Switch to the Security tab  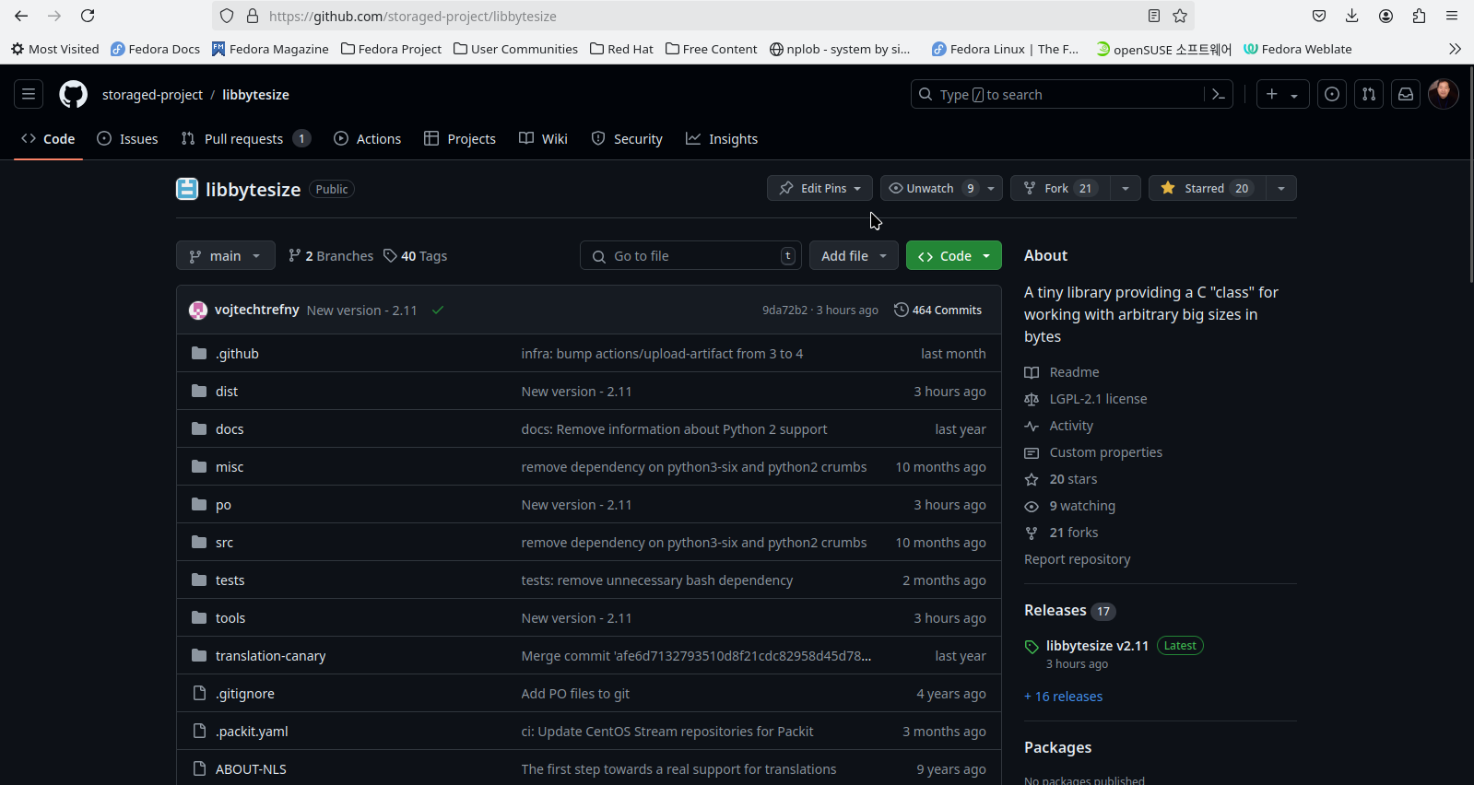(627, 139)
